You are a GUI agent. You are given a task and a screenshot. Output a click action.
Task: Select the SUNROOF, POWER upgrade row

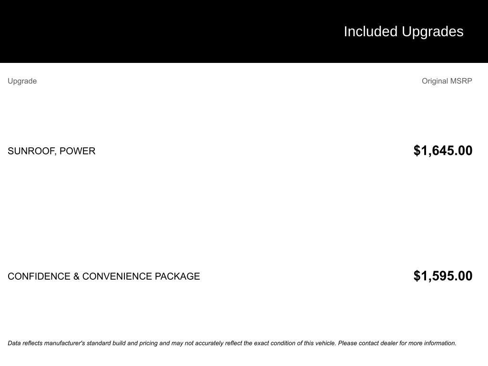(51, 151)
